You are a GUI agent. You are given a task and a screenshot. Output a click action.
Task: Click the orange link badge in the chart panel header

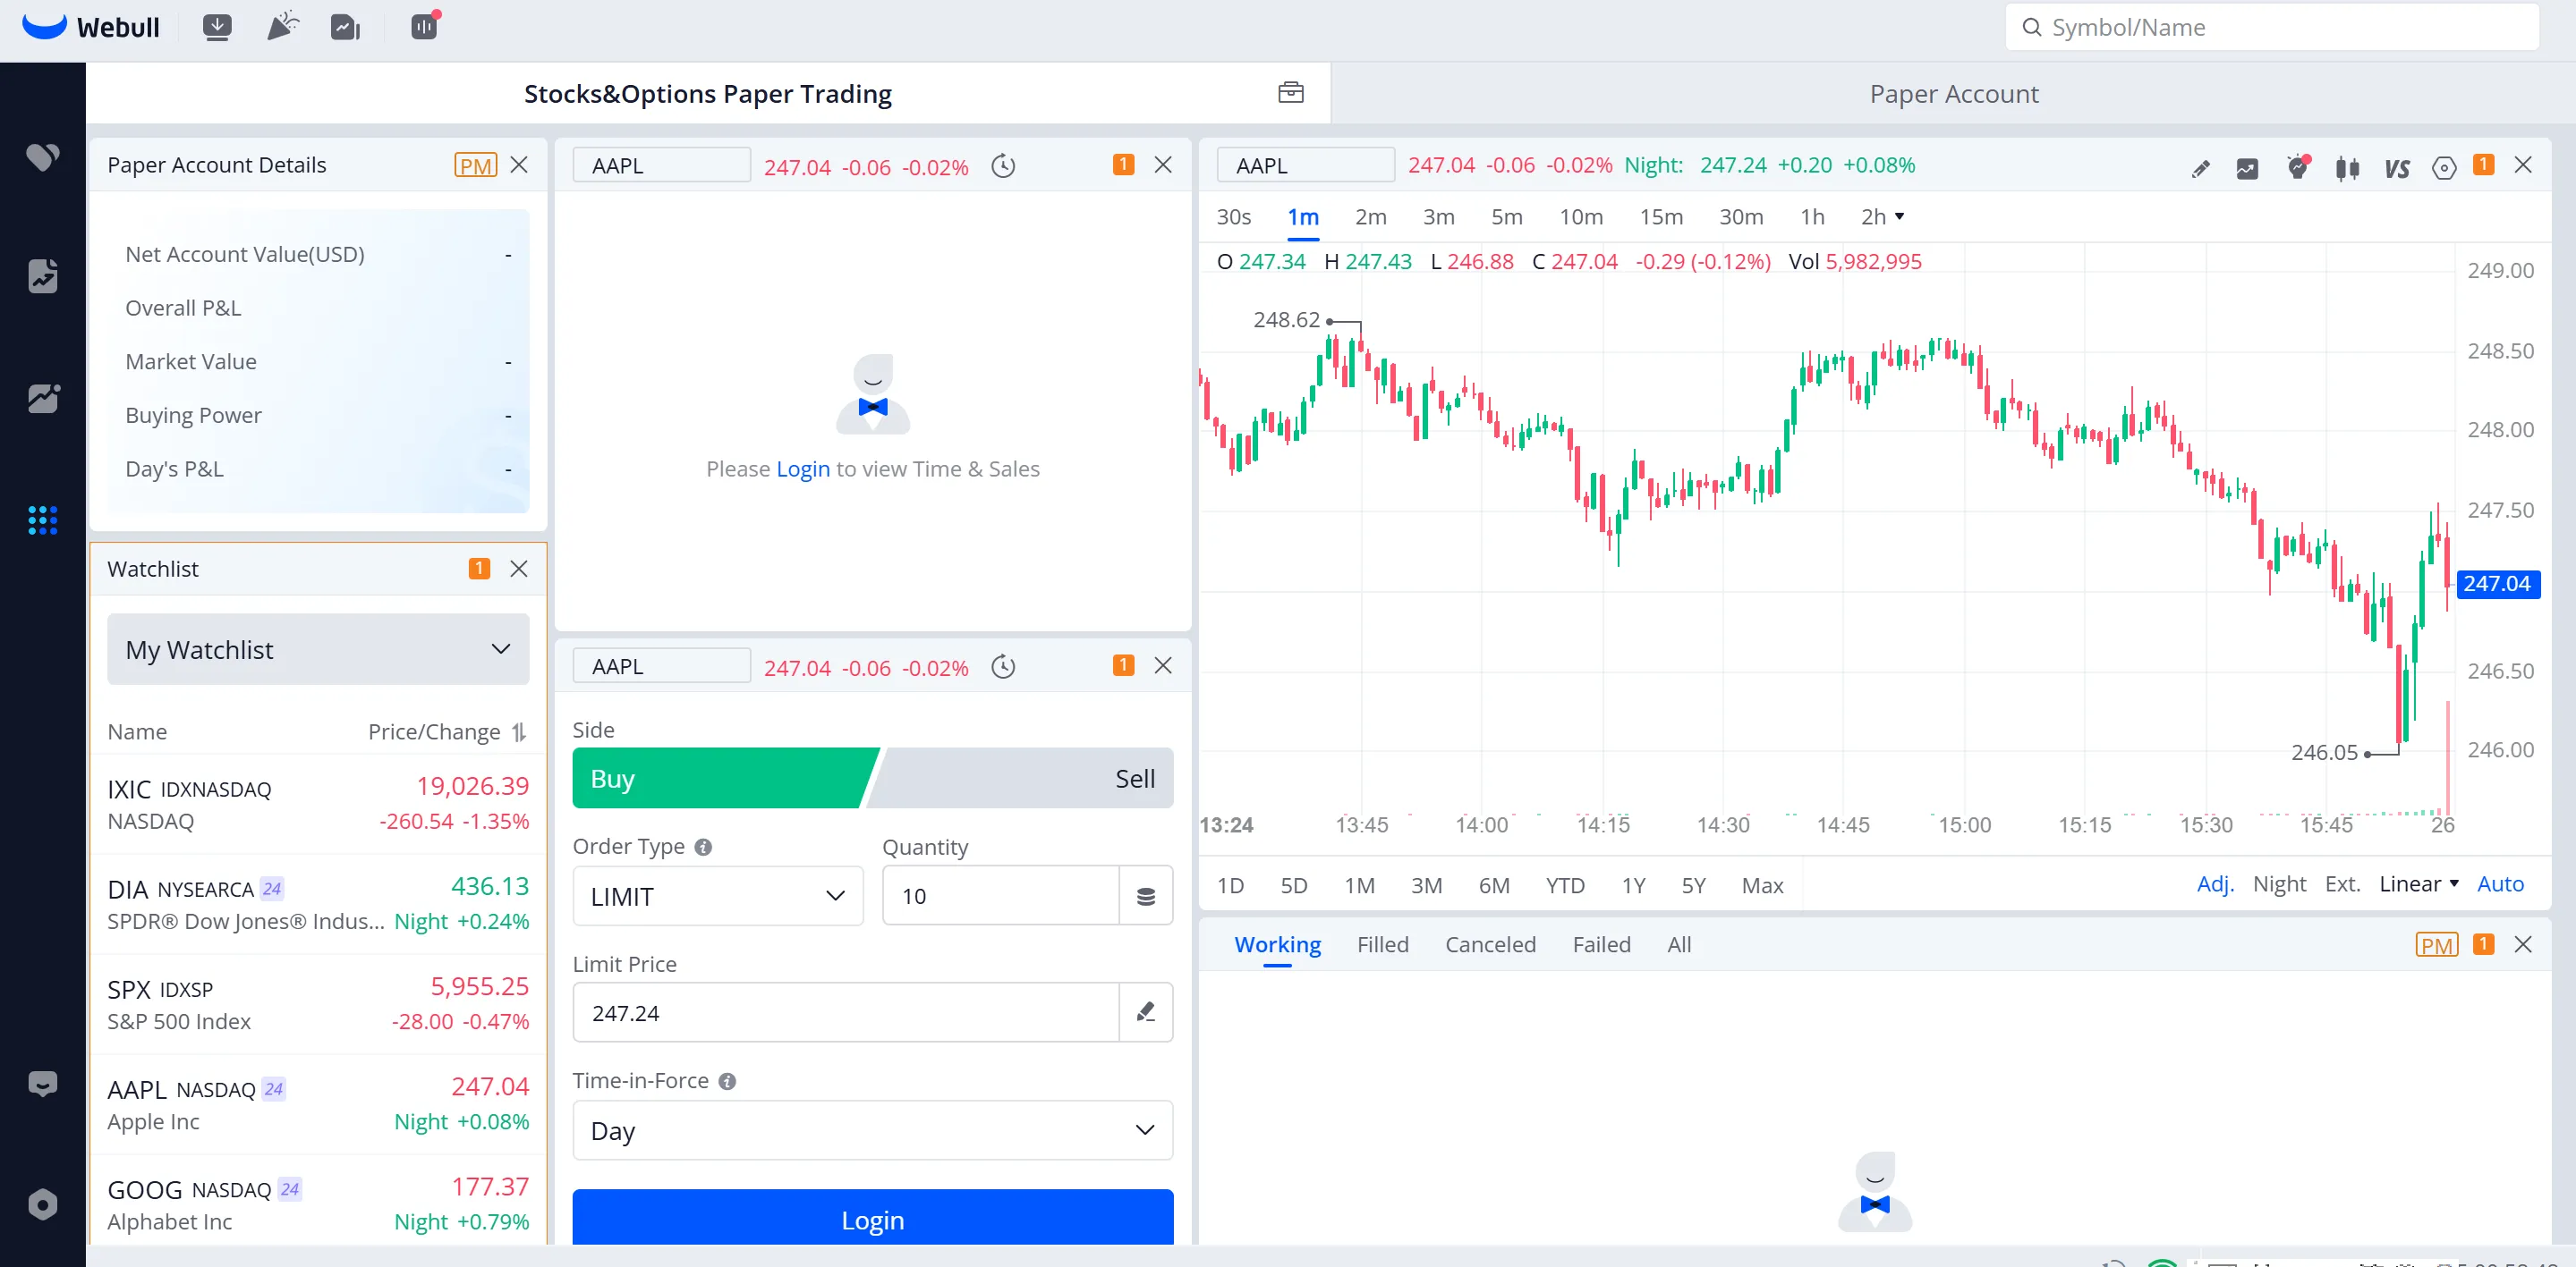tap(2483, 165)
